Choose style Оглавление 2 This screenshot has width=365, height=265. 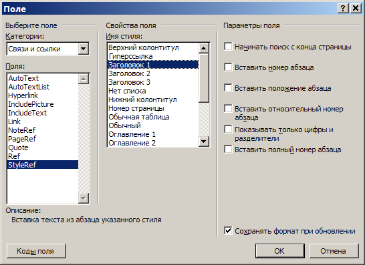(x=153, y=143)
